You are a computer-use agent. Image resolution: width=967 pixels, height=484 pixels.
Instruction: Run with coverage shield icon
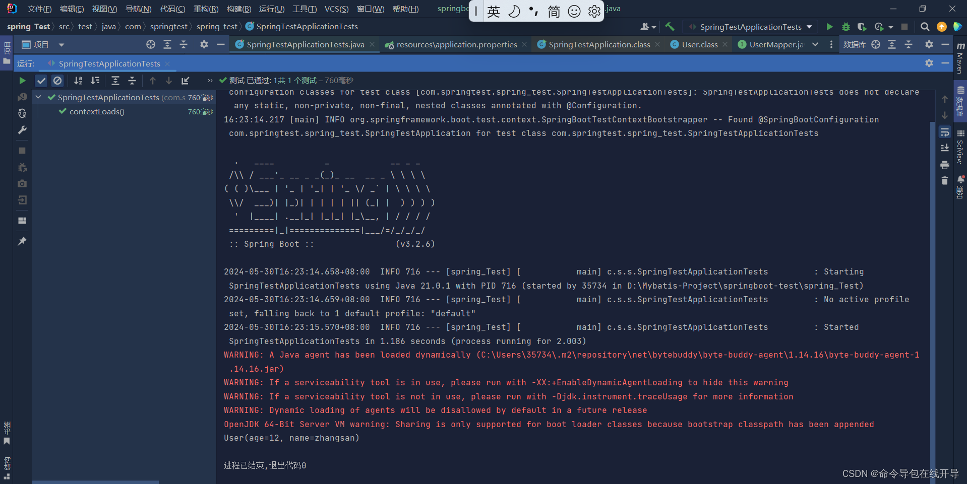pyautogui.click(x=862, y=27)
